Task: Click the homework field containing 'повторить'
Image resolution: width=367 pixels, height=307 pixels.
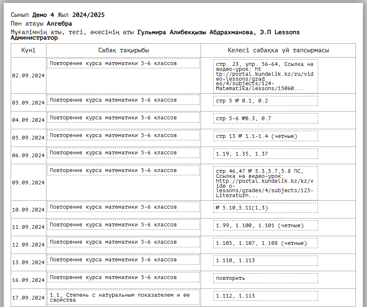Action: [x=265, y=278]
